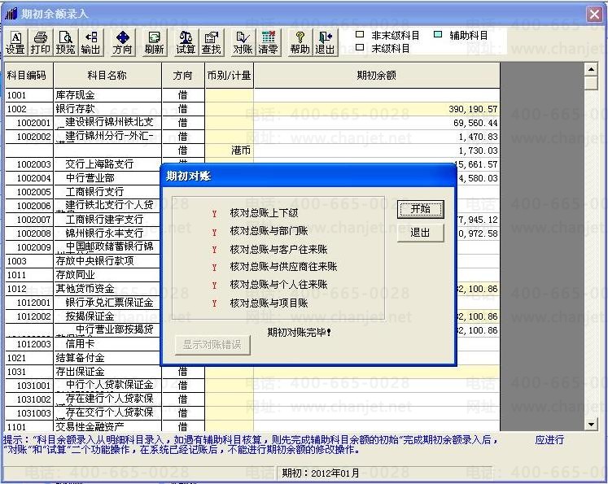This screenshot has height=484, width=608.
Task: Click the 打印 (Print) toolbar icon
Action: (x=40, y=42)
